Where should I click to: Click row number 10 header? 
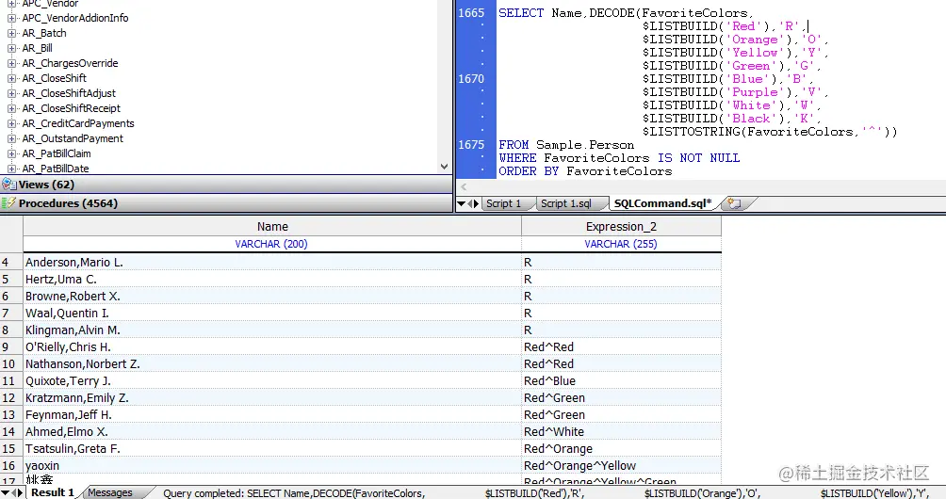[11, 363]
